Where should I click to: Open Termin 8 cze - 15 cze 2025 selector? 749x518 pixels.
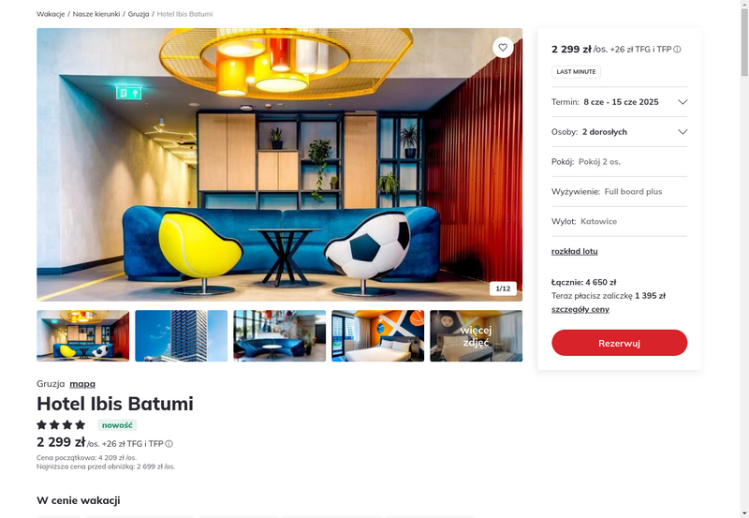619,102
